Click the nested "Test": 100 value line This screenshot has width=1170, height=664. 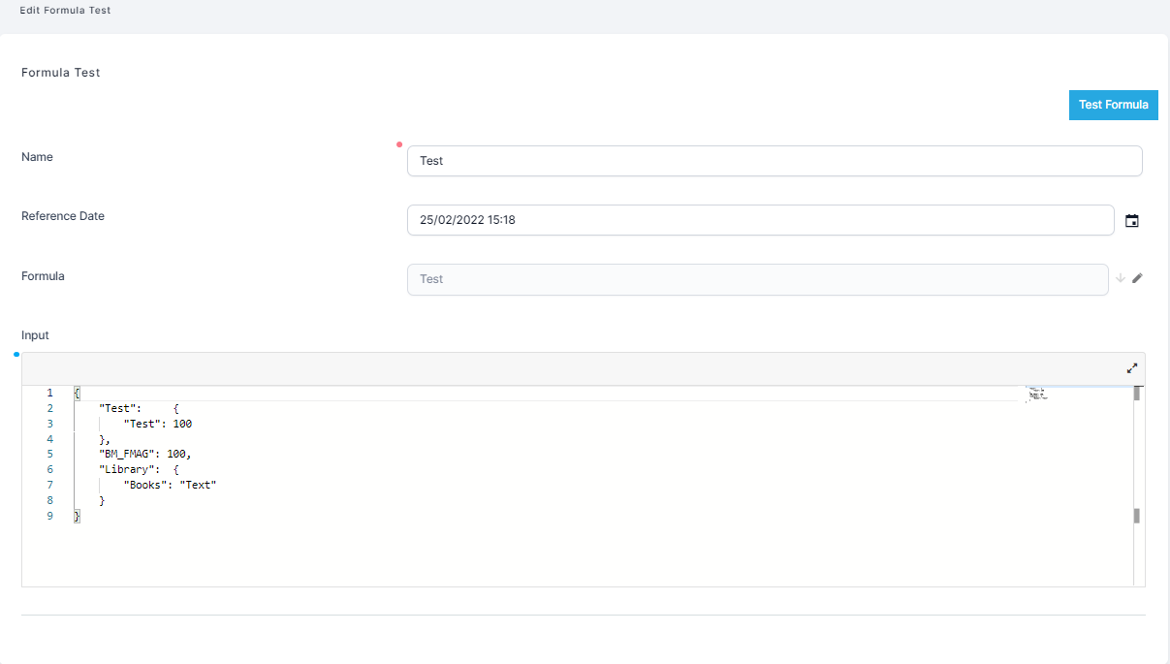point(158,424)
